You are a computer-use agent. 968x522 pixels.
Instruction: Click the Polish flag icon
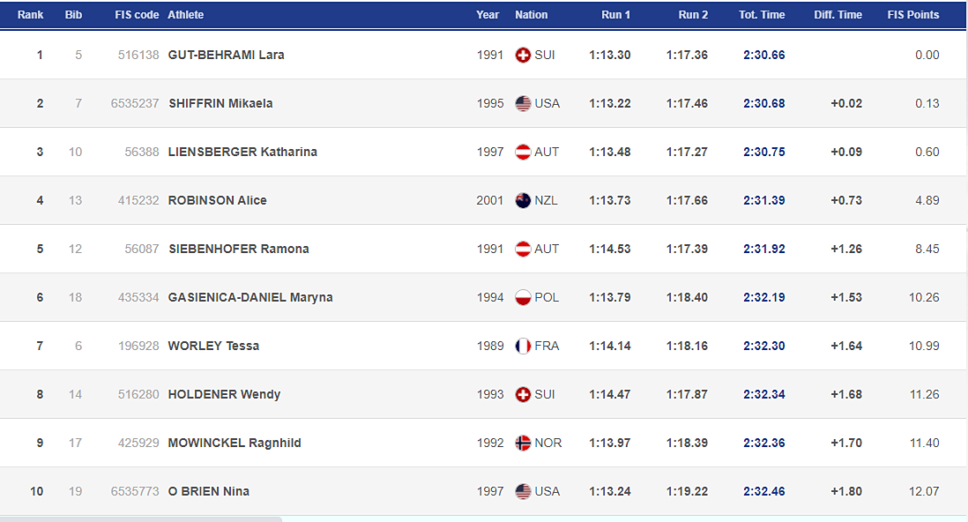point(523,297)
